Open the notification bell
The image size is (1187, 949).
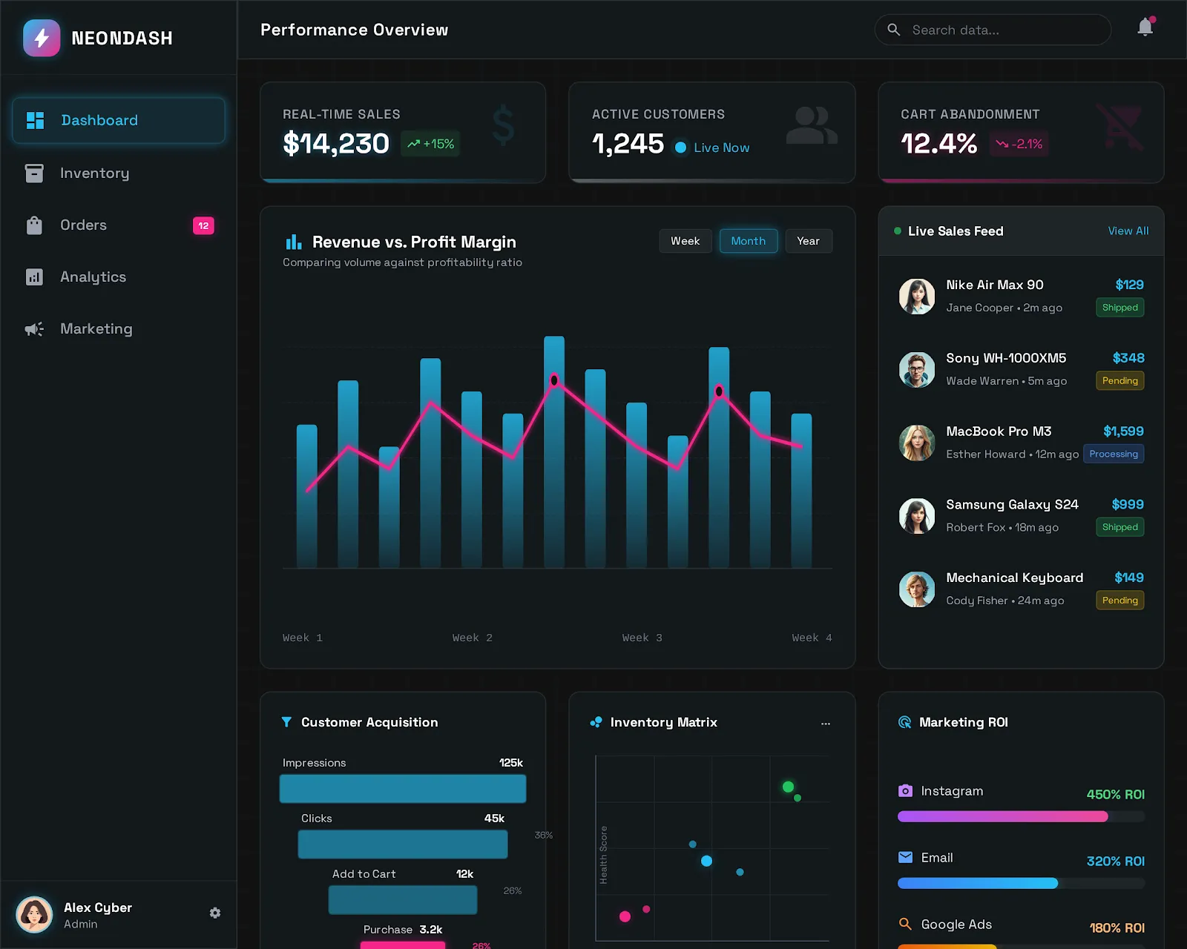(x=1144, y=29)
